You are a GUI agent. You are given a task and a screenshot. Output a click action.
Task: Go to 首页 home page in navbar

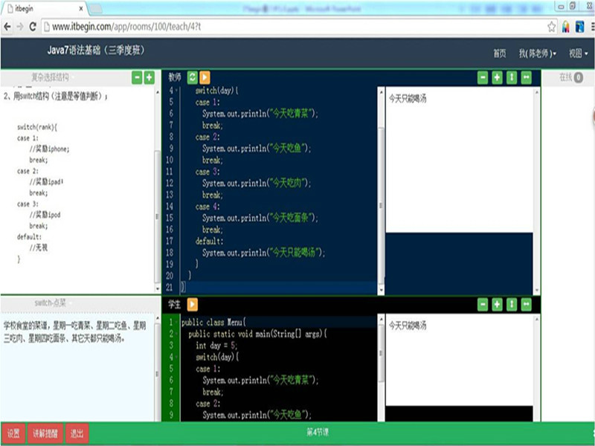click(499, 54)
